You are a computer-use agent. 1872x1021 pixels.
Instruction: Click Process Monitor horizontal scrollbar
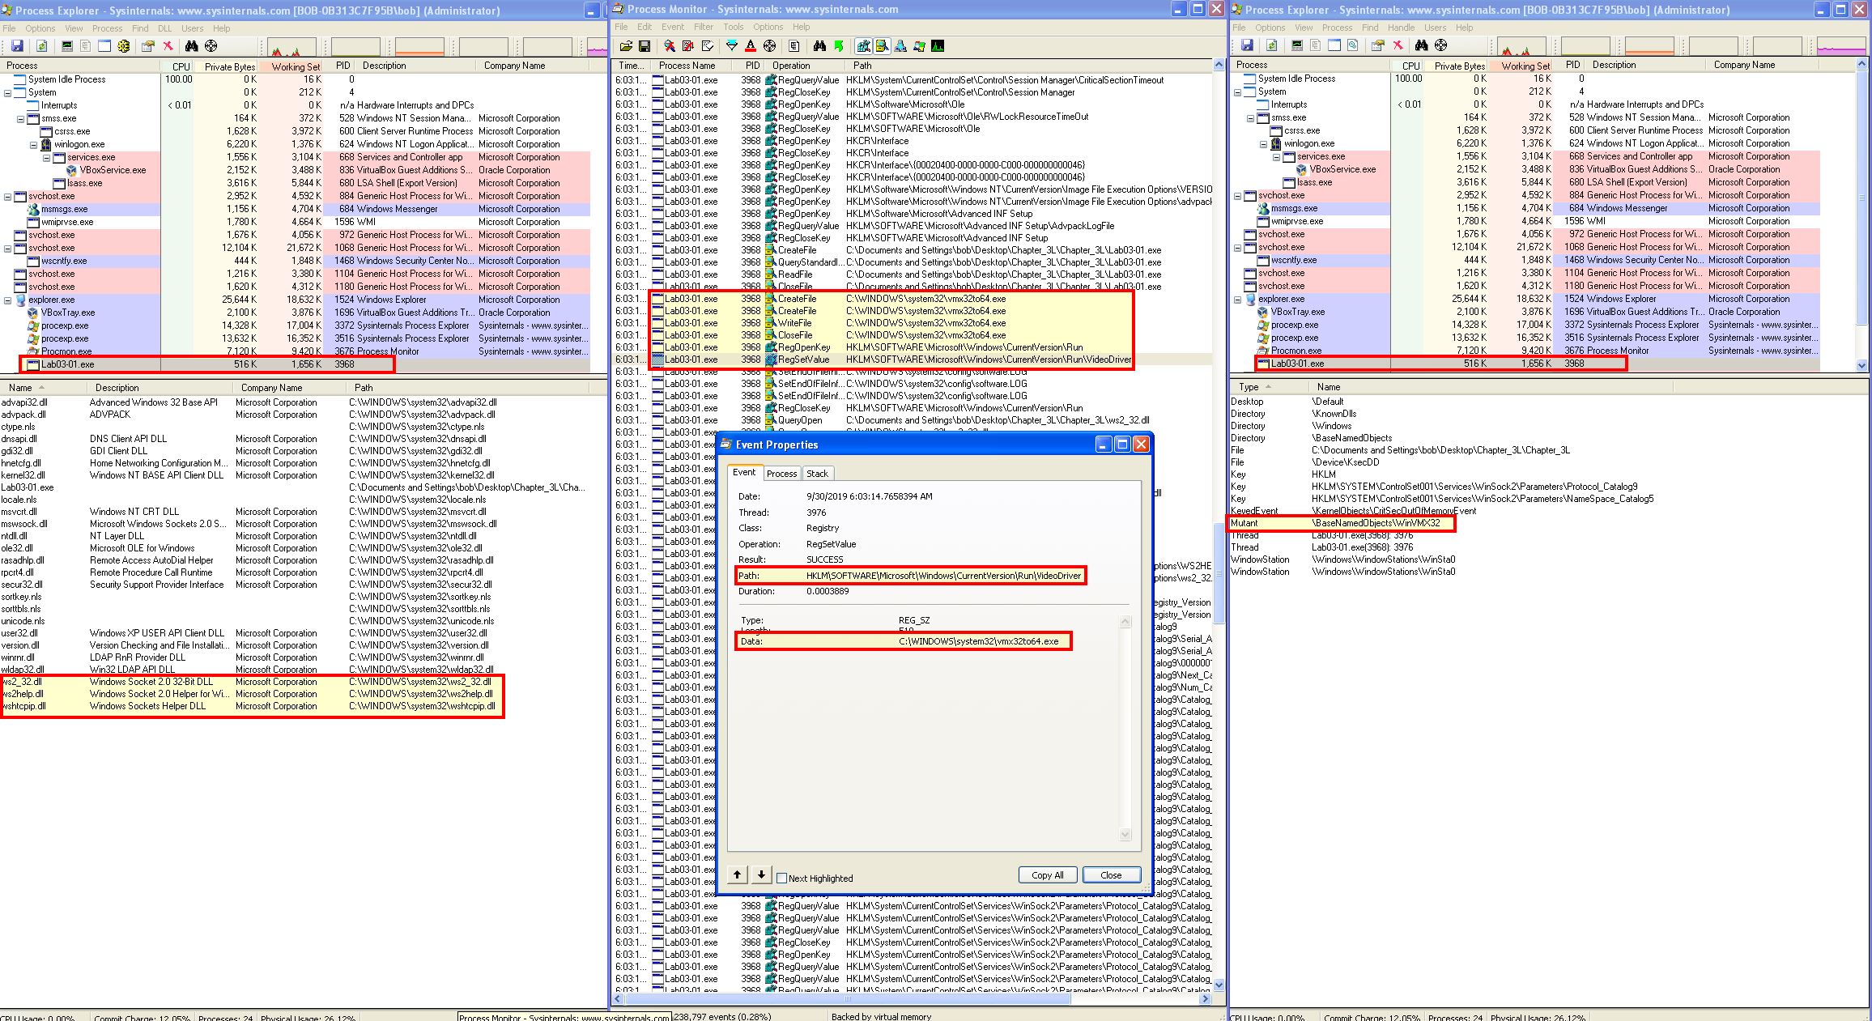pos(913,999)
